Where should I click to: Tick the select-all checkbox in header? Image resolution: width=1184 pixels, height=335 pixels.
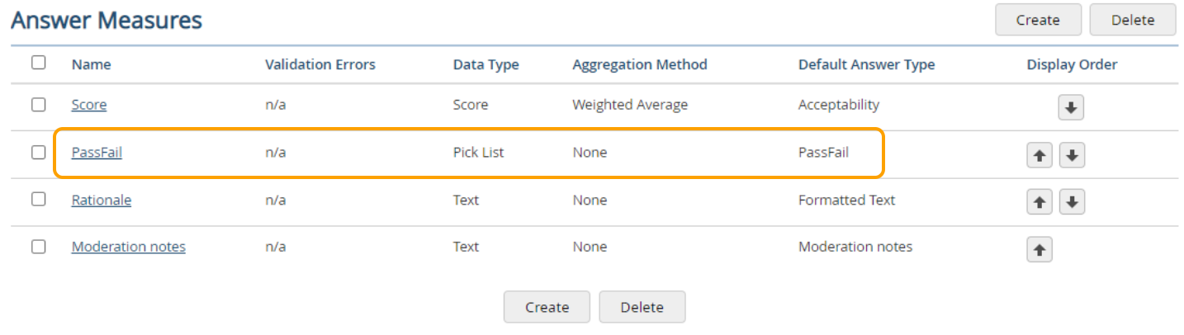39,63
